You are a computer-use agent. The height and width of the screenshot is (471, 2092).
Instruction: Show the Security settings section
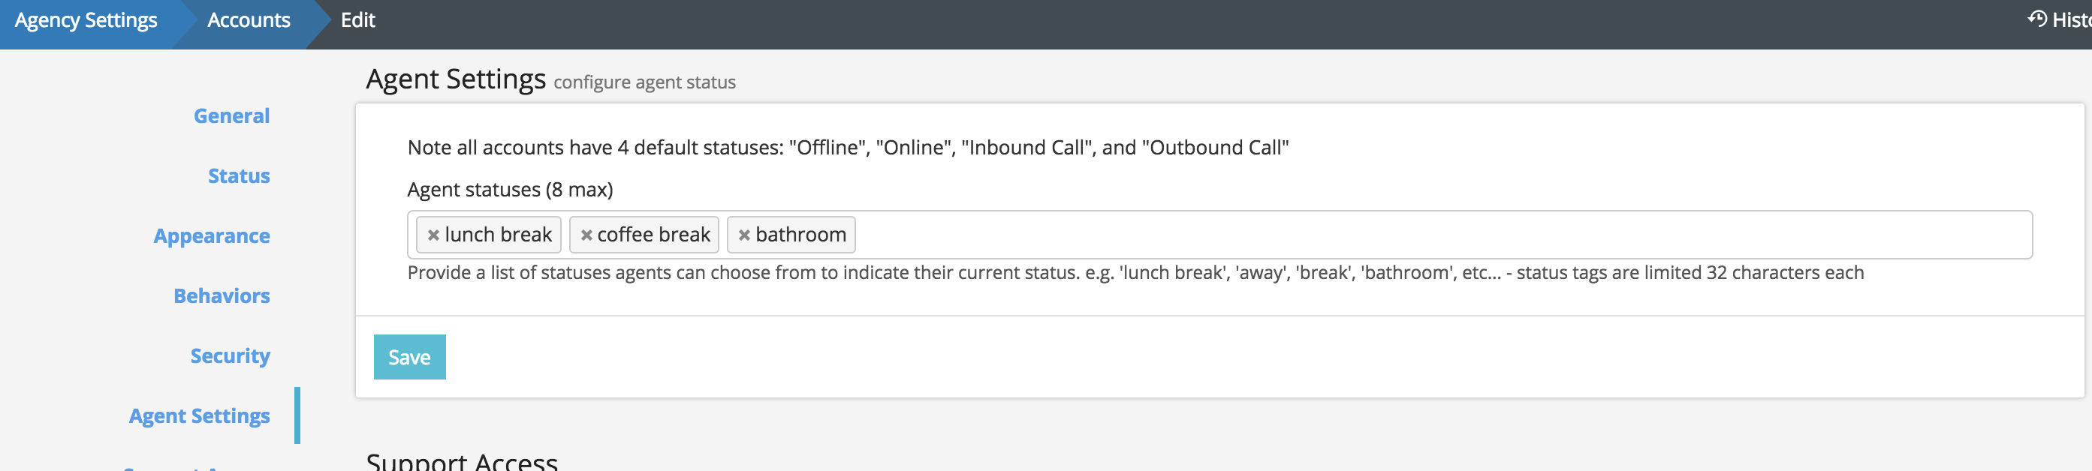pos(230,356)
